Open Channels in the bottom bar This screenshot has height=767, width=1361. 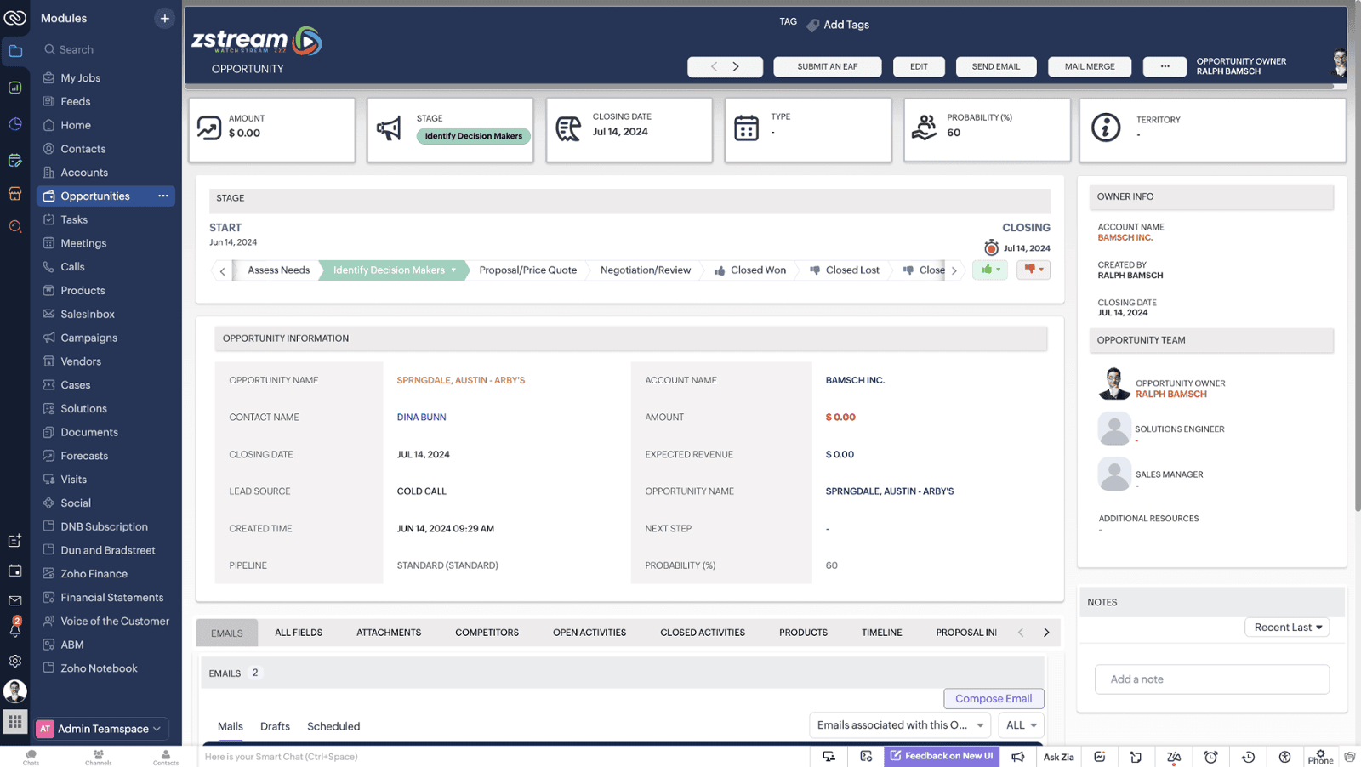click(98, 757)
